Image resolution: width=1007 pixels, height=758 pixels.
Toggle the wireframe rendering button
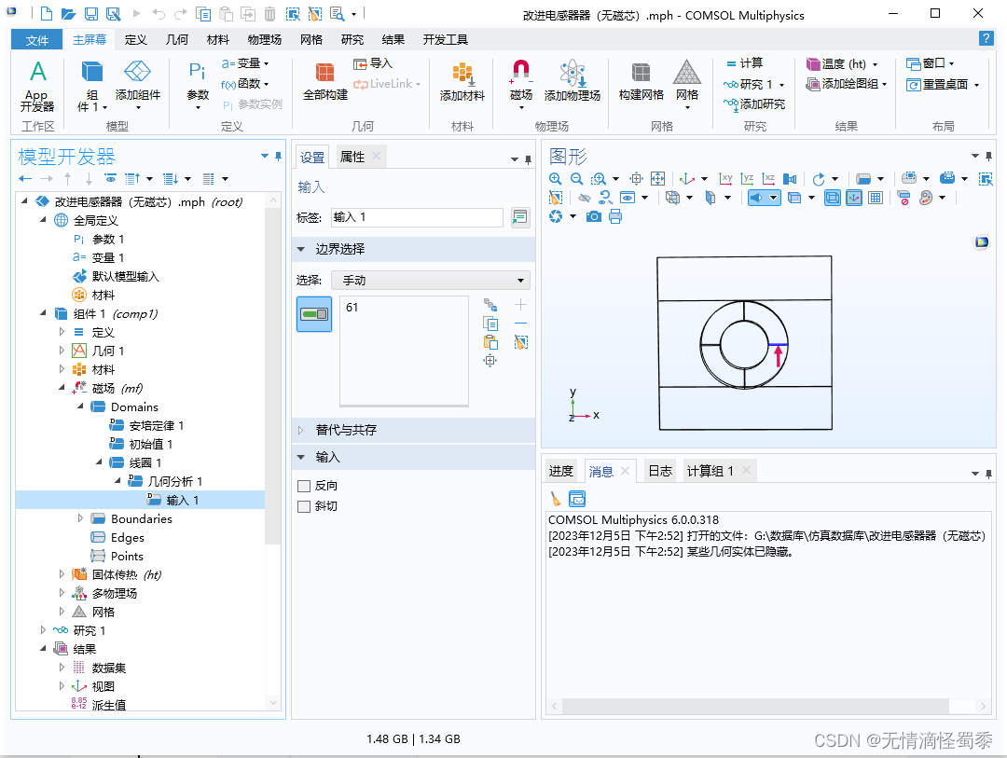833,198
